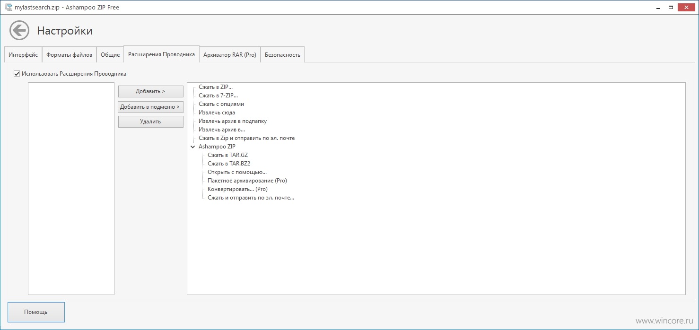Open the Интерфейс tab

pos(23,55)
